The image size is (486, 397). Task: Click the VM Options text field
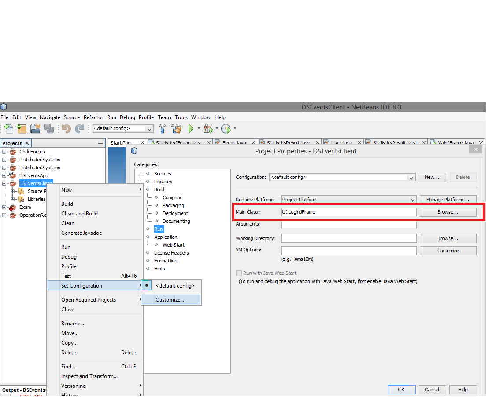(x=349, y=251)
